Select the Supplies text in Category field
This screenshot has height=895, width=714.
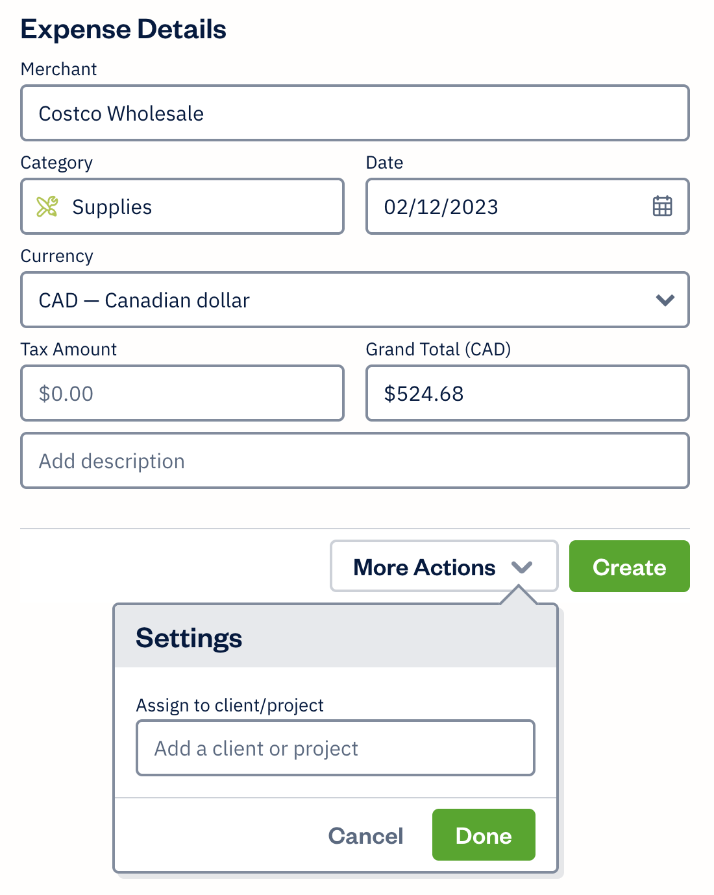click(112, 208)
